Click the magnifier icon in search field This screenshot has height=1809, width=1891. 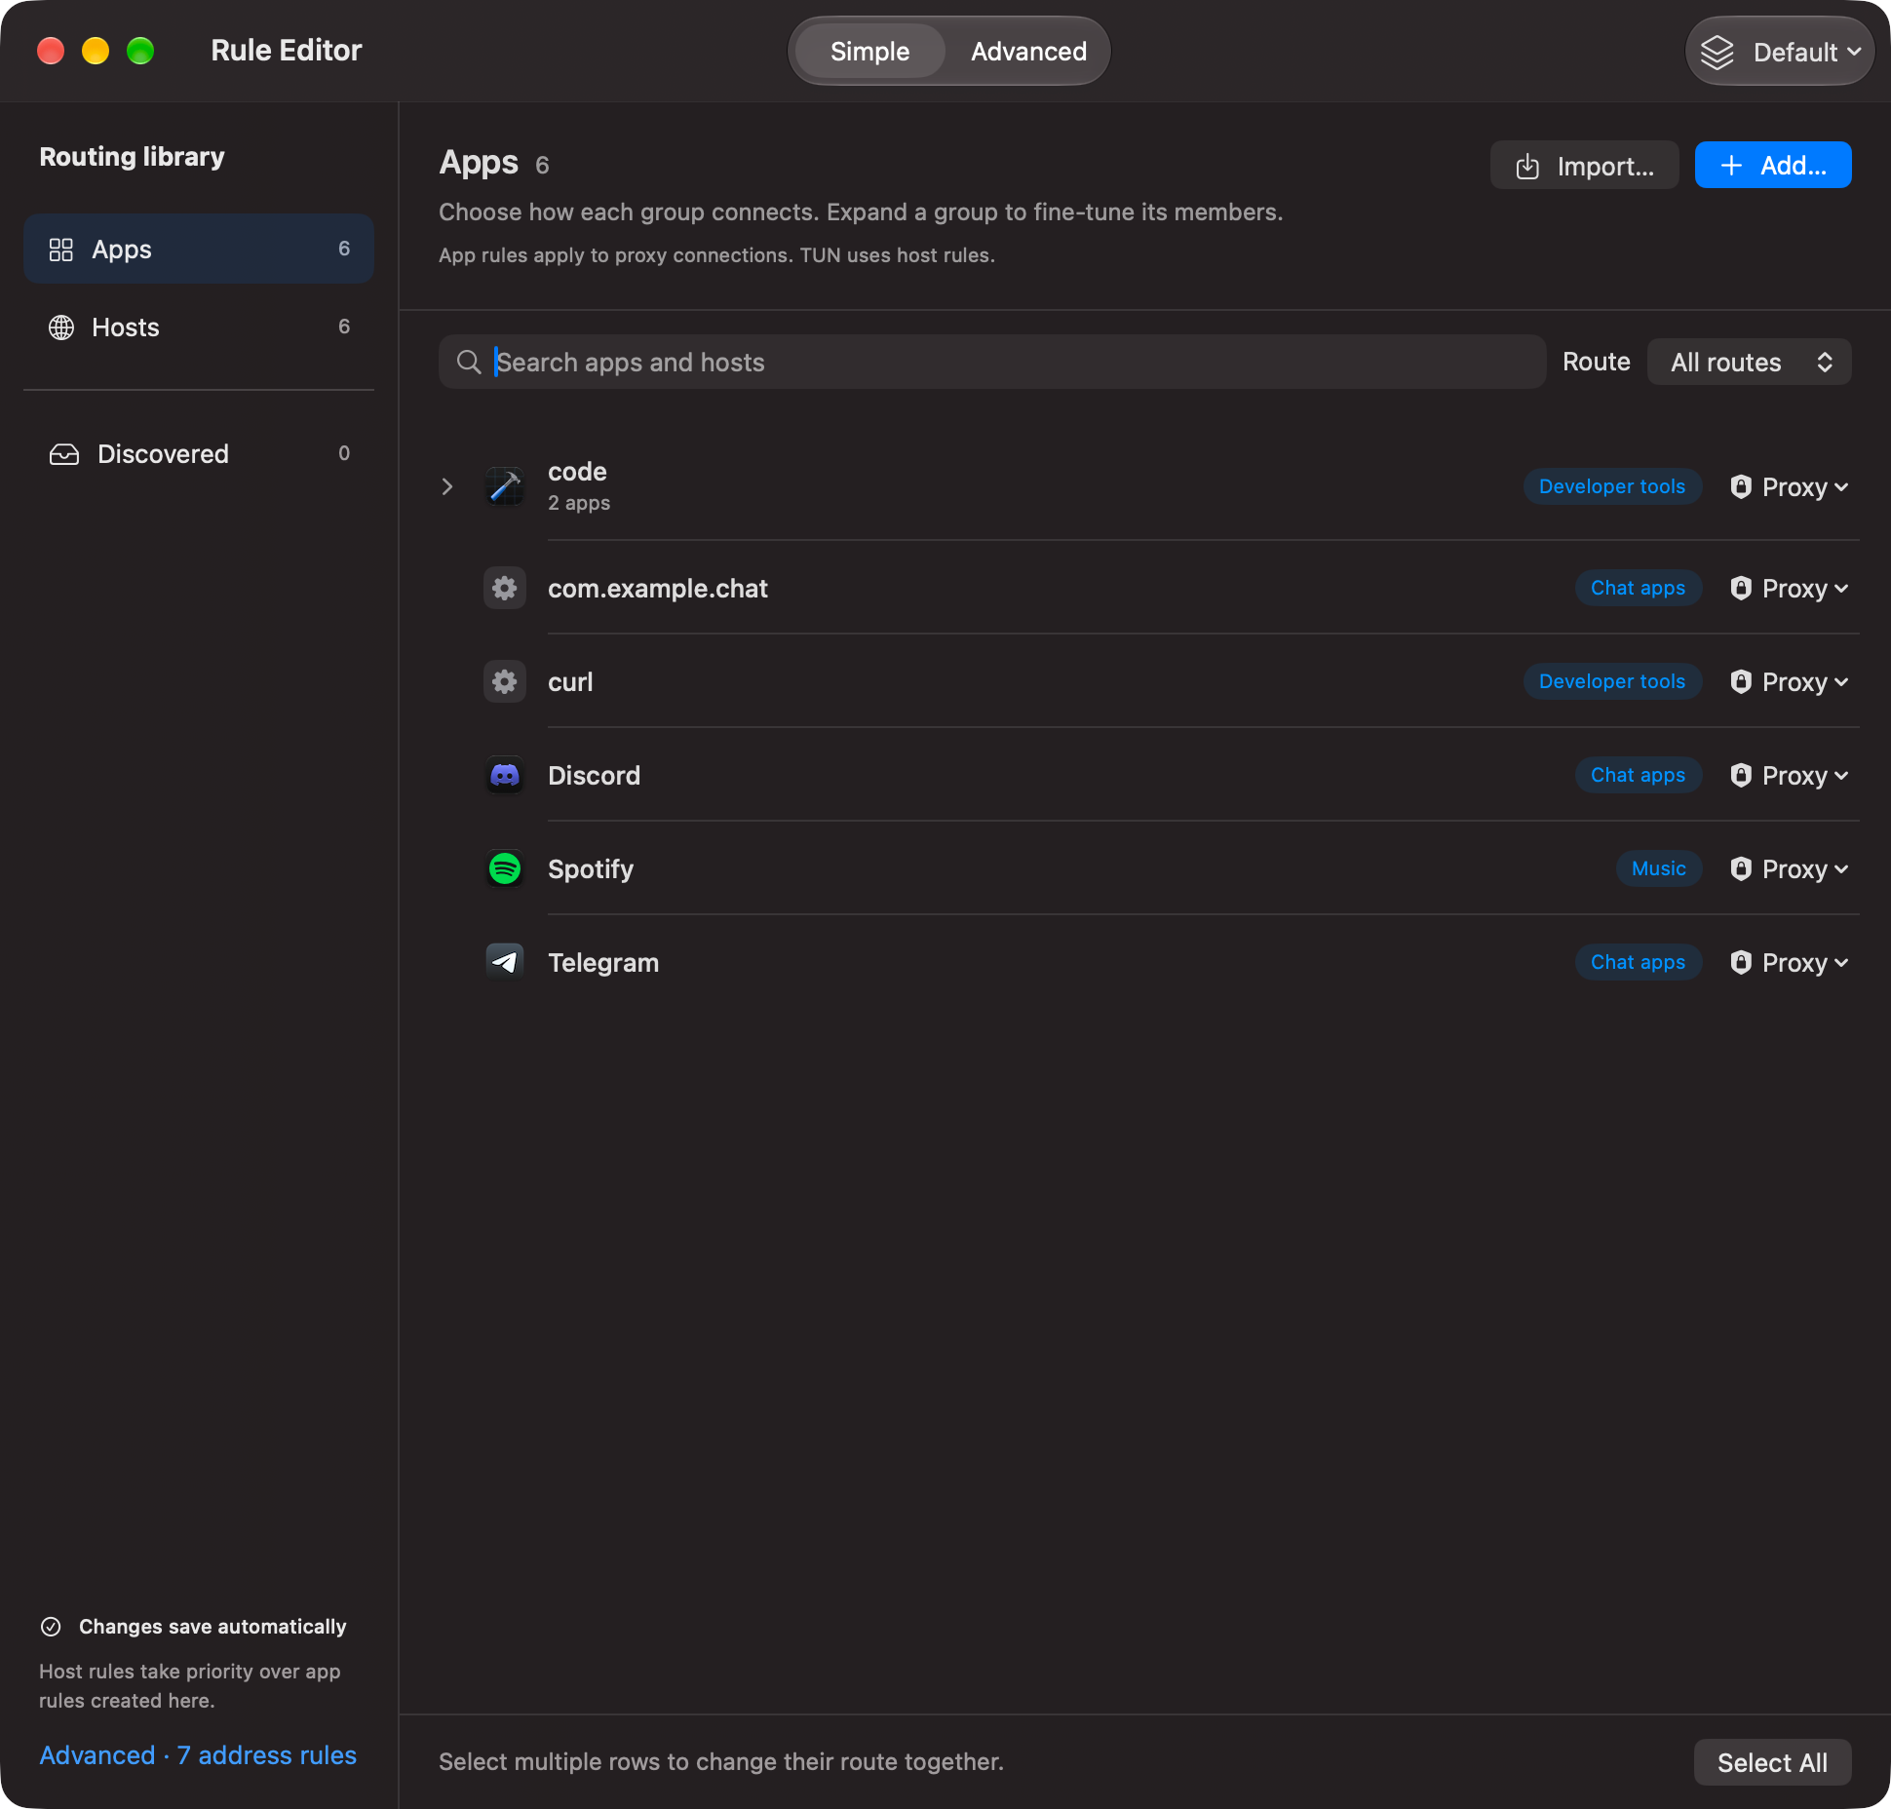pos(469,362)
